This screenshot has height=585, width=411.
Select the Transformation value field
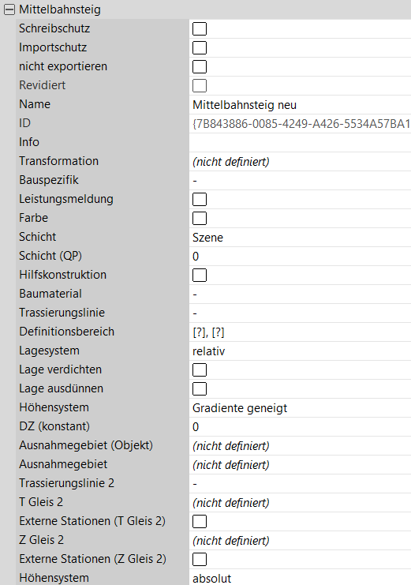(x=300, y=162)
